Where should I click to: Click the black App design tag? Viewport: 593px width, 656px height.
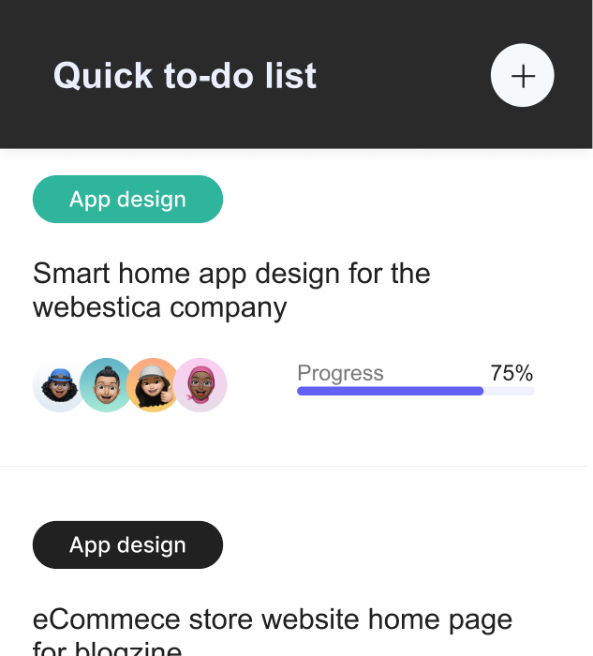click(127, 545)
